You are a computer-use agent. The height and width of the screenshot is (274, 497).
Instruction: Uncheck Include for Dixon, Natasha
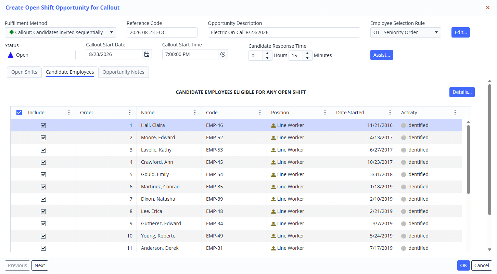43,199
